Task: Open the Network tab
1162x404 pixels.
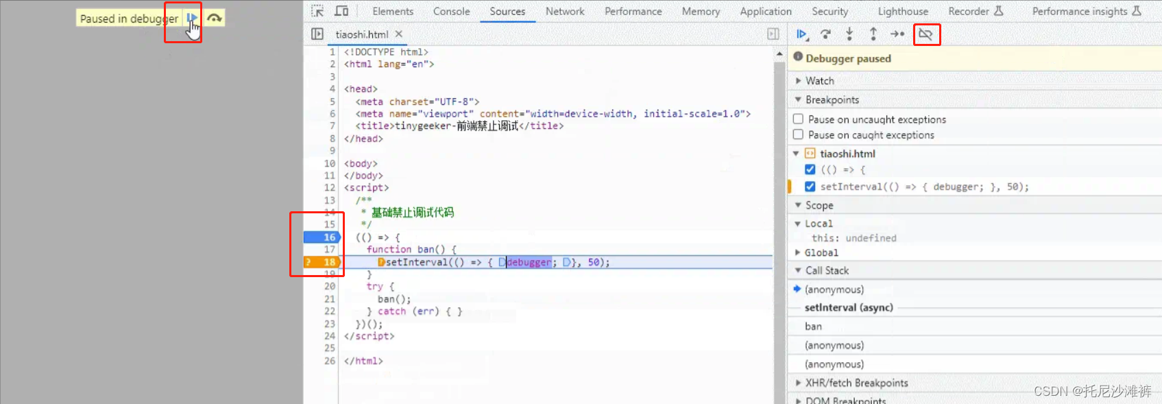Action: pos(565,11)
